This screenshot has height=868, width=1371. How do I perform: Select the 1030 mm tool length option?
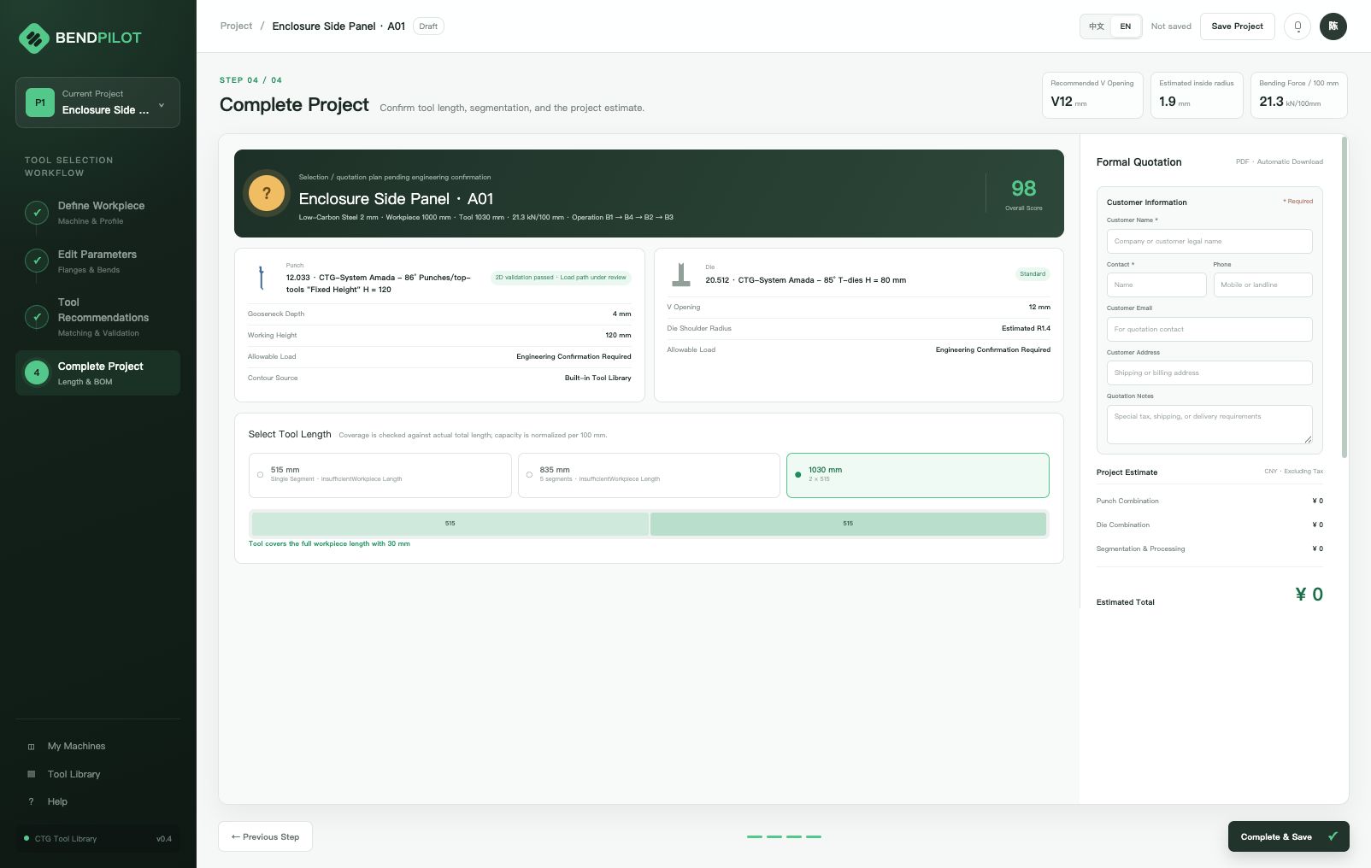918,475
